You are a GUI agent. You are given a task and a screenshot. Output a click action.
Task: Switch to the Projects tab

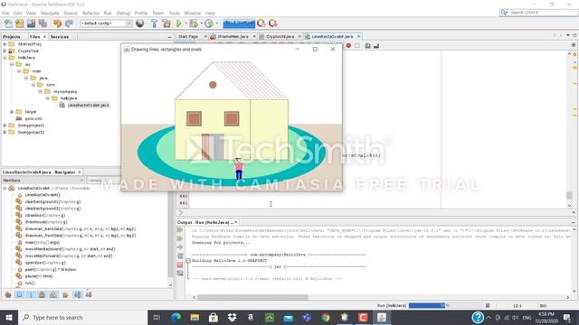coord(12,37)
